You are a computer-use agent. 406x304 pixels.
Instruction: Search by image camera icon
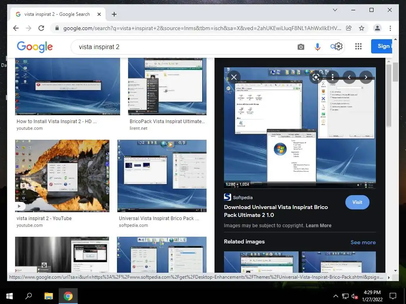point(301,47)
